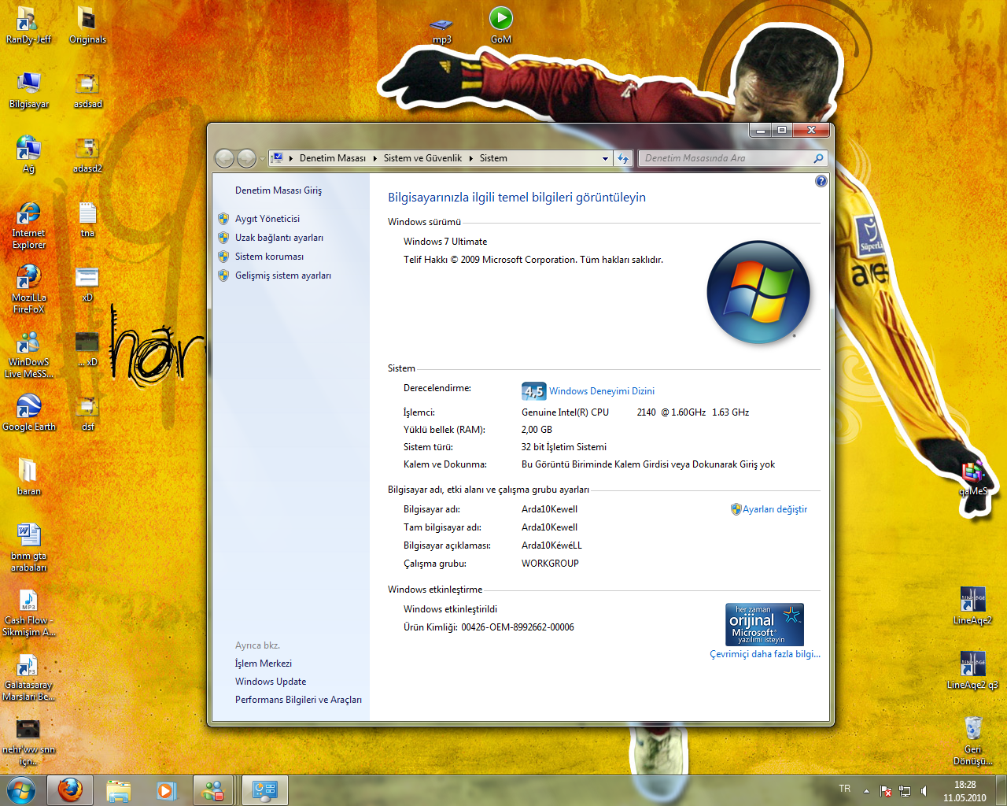Screen dimensions: 1007x806
Task: Open Windows Explorer from the taskbar
Action: [119, 790]
